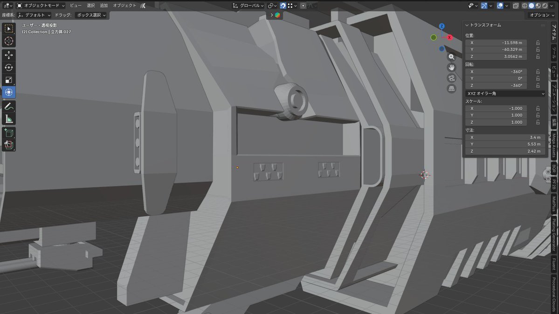Open the XYZ オイラー角 rotation mode dropdown
Image resolution: width=559 pixels, height=314 pixels.
(505, 93)
